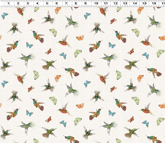Click the number 10 ruler marking

click(96, 3)
